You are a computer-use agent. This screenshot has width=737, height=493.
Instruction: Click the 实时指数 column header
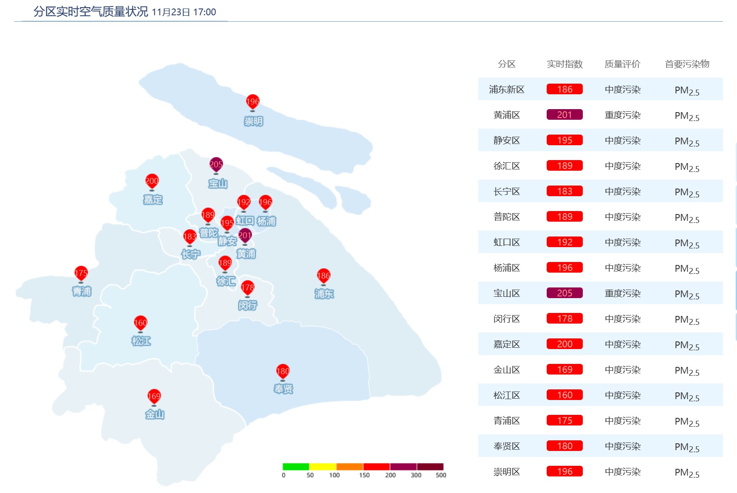564,64
